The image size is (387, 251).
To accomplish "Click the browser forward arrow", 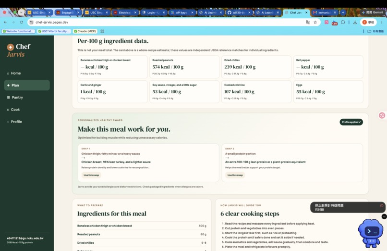I will click(x=13, y=22).
